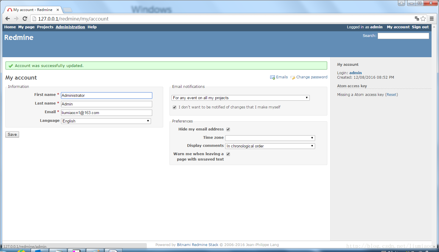The height and width of the screenshot is (252, 439).
Task: Click the Save button
Action: (x=12, y=134)
